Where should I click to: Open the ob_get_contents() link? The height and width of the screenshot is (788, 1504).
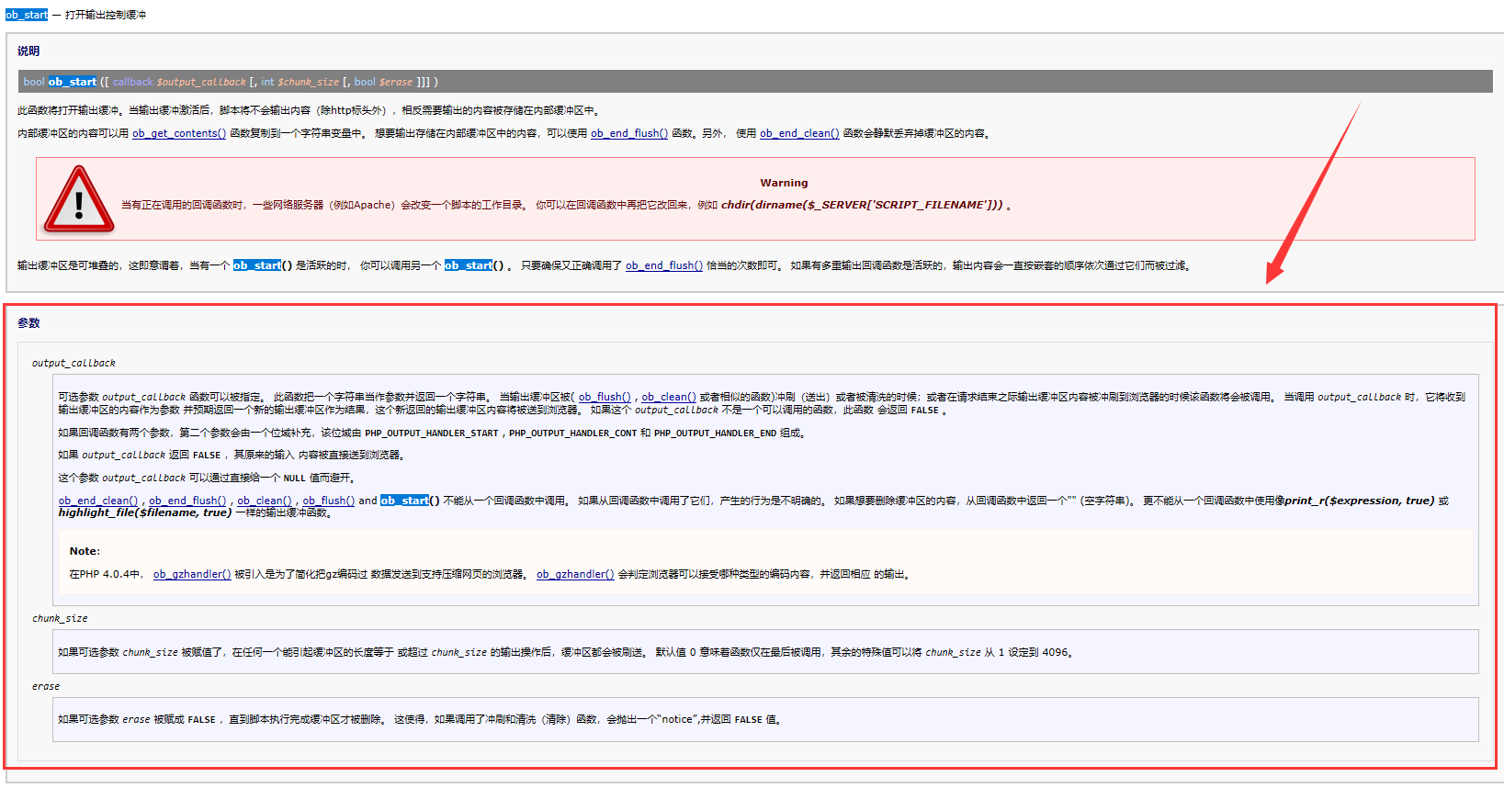[179, 133]
